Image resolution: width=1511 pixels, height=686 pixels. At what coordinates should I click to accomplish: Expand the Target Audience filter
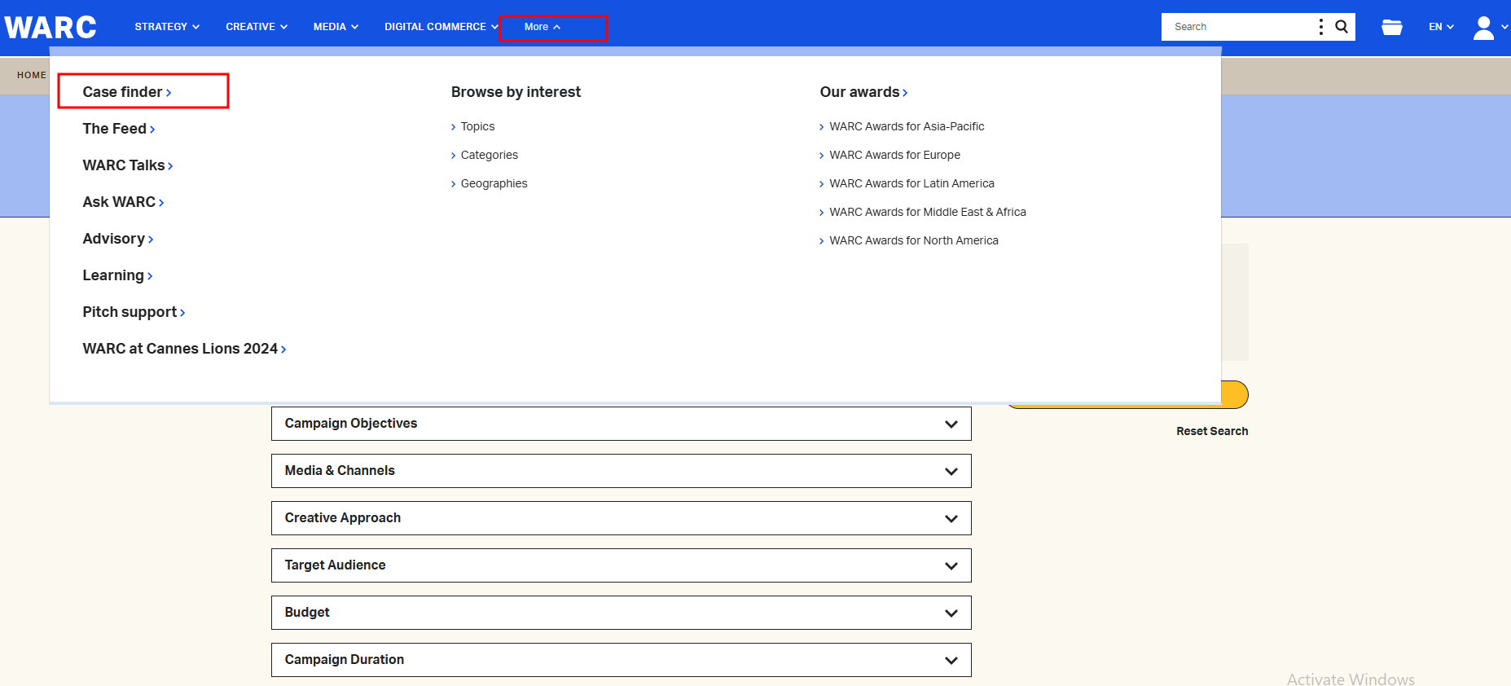[x=621, y=565]
